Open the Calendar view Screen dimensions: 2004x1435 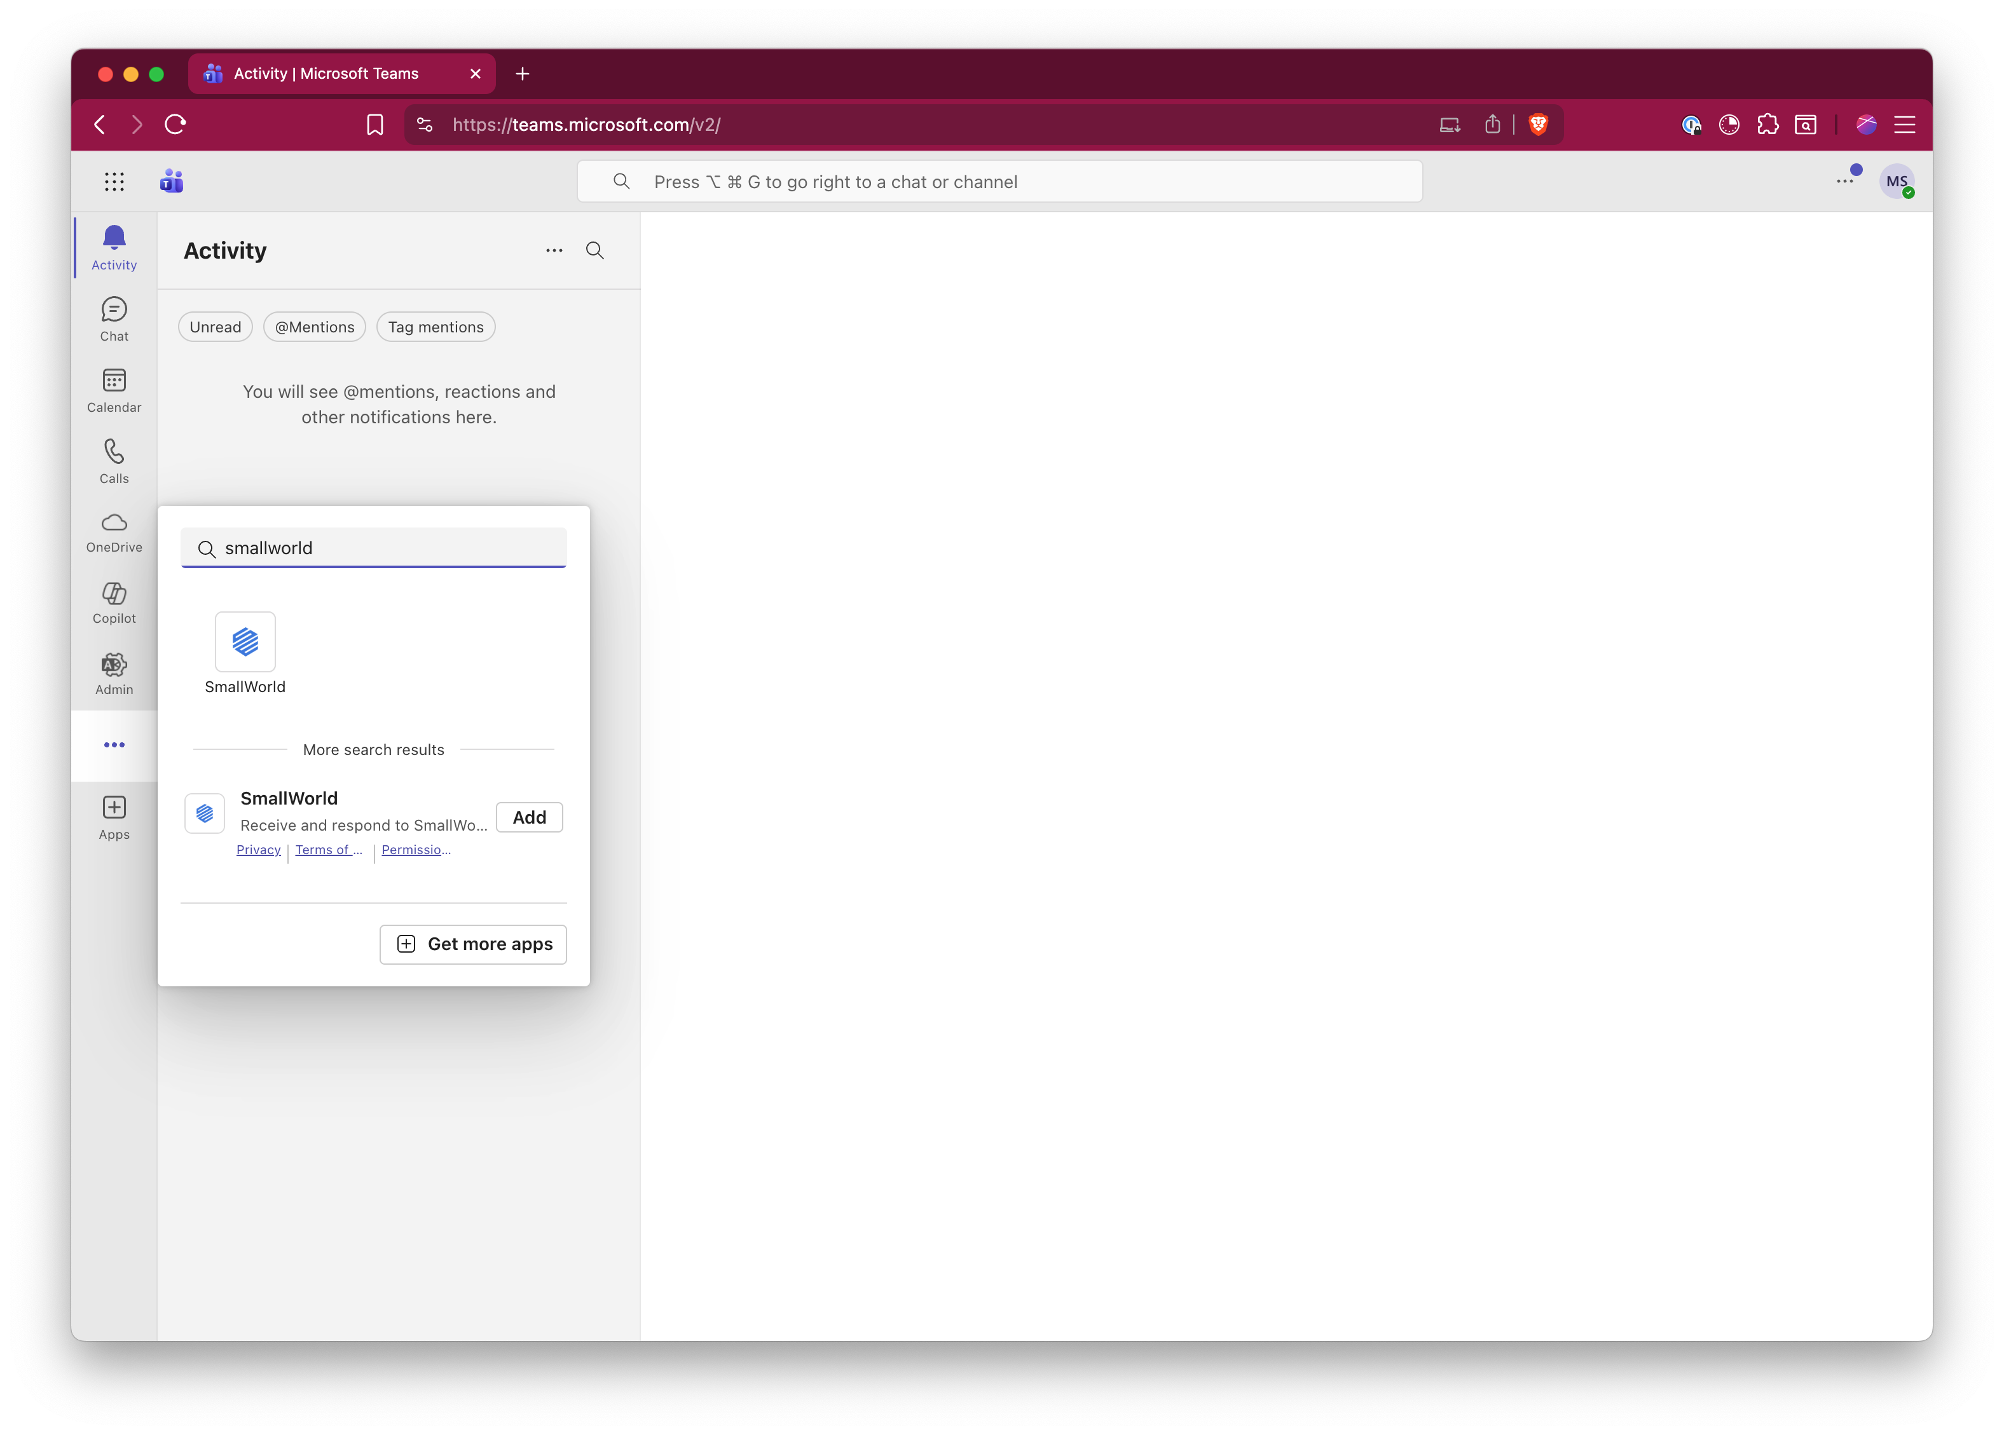[114, 390]
